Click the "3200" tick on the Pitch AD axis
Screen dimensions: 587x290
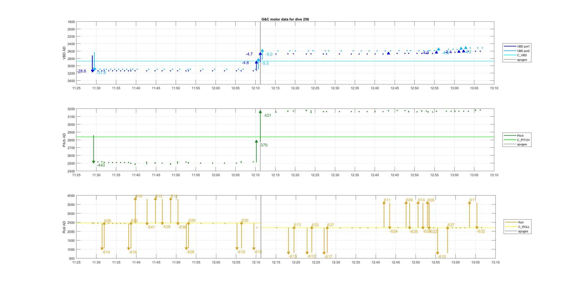[x=71, y=109]
